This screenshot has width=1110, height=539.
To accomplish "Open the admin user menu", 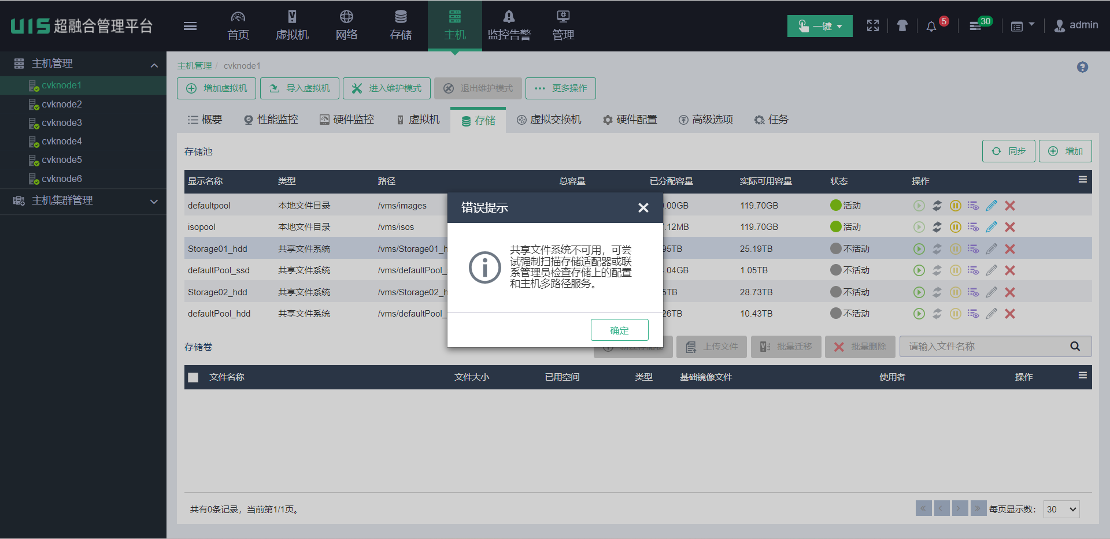I will pos(1076,25).
